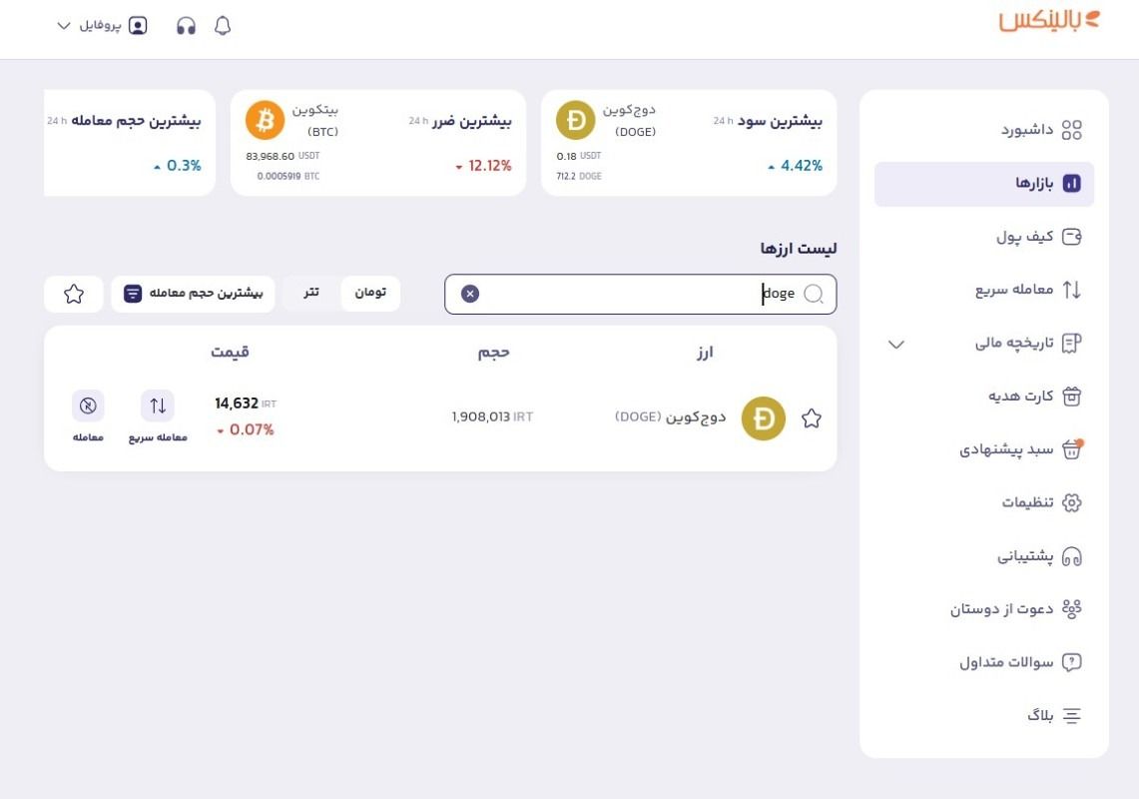
Task: Click the Balinex logo
Action: click(x=1049, y=20)
